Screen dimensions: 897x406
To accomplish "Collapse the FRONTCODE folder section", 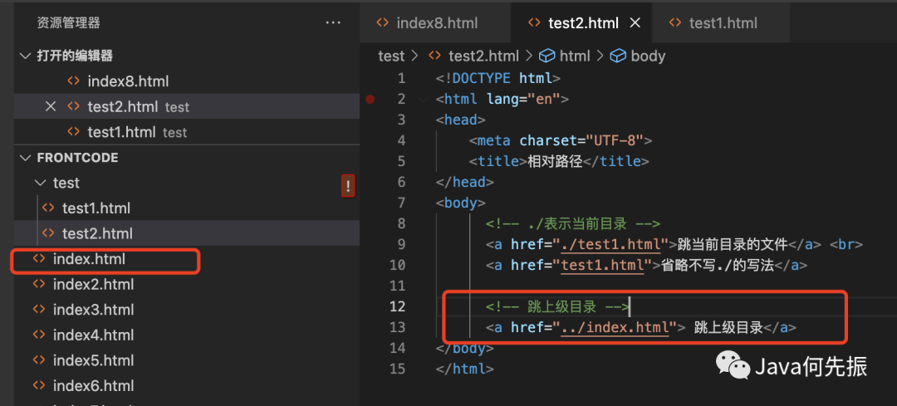I will [23, 158].
